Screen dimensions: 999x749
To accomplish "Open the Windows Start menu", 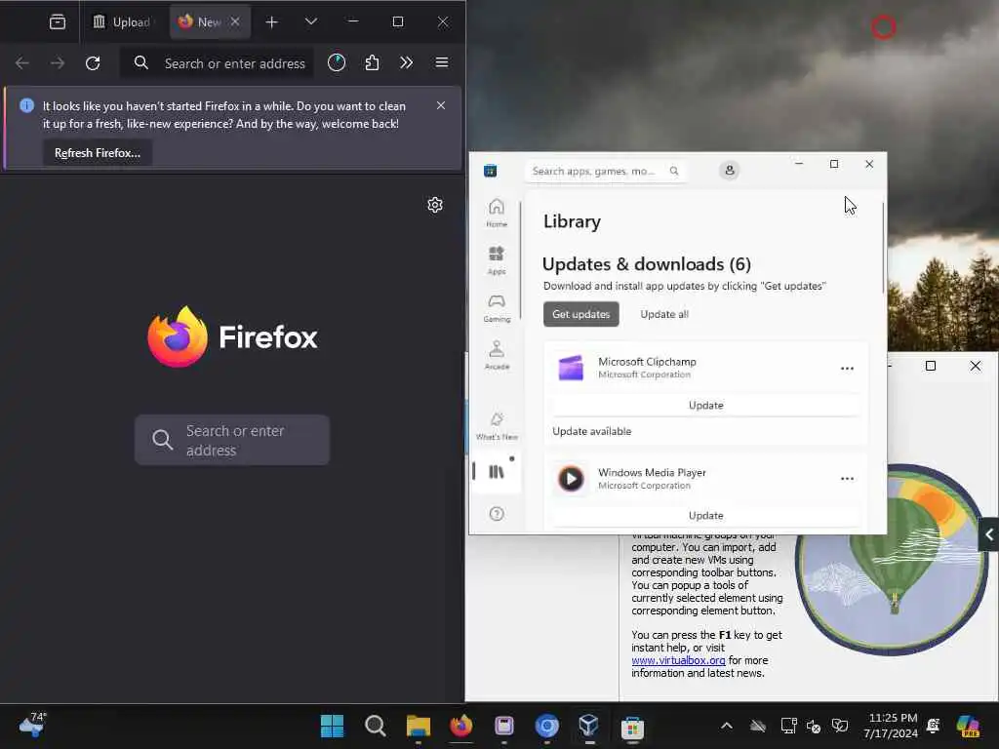I will [332, 726].
